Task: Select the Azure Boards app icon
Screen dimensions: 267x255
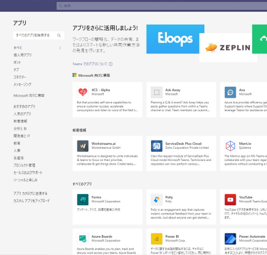Action: click(x=83, y=238)
